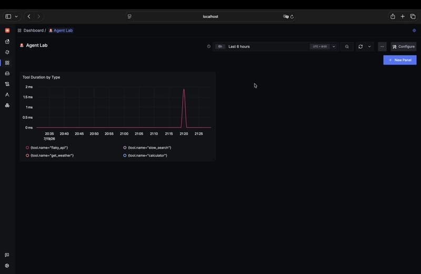Open the UTC+8:00 timezone dropdown chevron

click(x=334, y=46)
